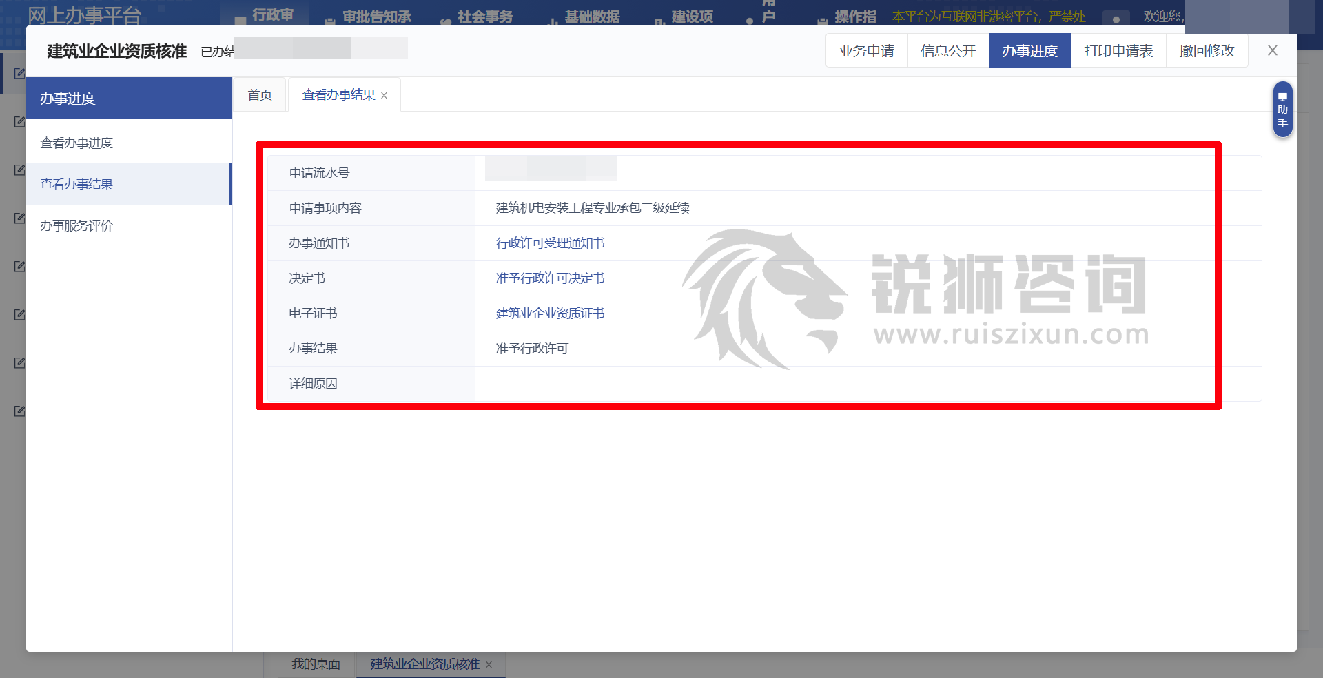Select 建筑业企业资质核准 bottom tab
This screenshot has height=678, width=1323.
click(x=424, y=664)
